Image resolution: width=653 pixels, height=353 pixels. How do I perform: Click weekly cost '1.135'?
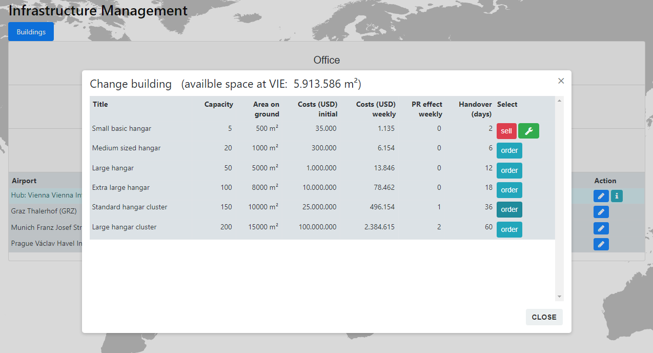386,128
